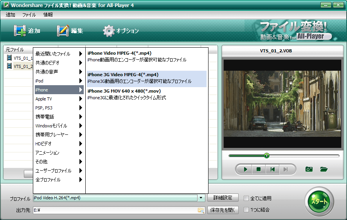Click the video preview frame

click(x=282, y=104)
